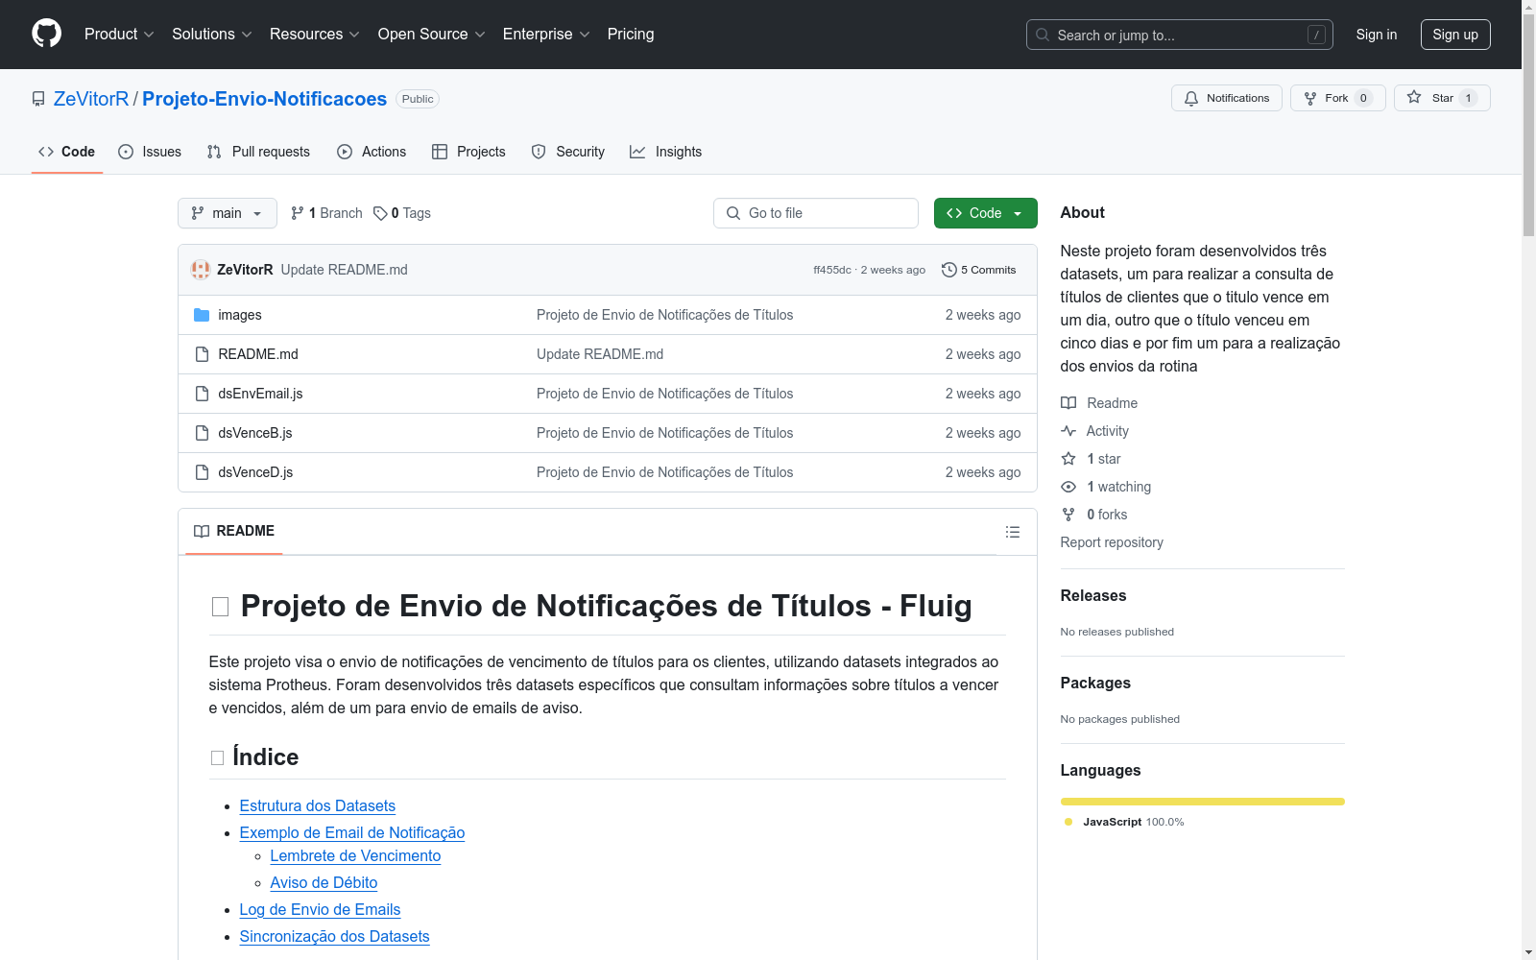Open the ZeVitorR owner profile link
The image size is (1536, 960).
pos(91,99)
